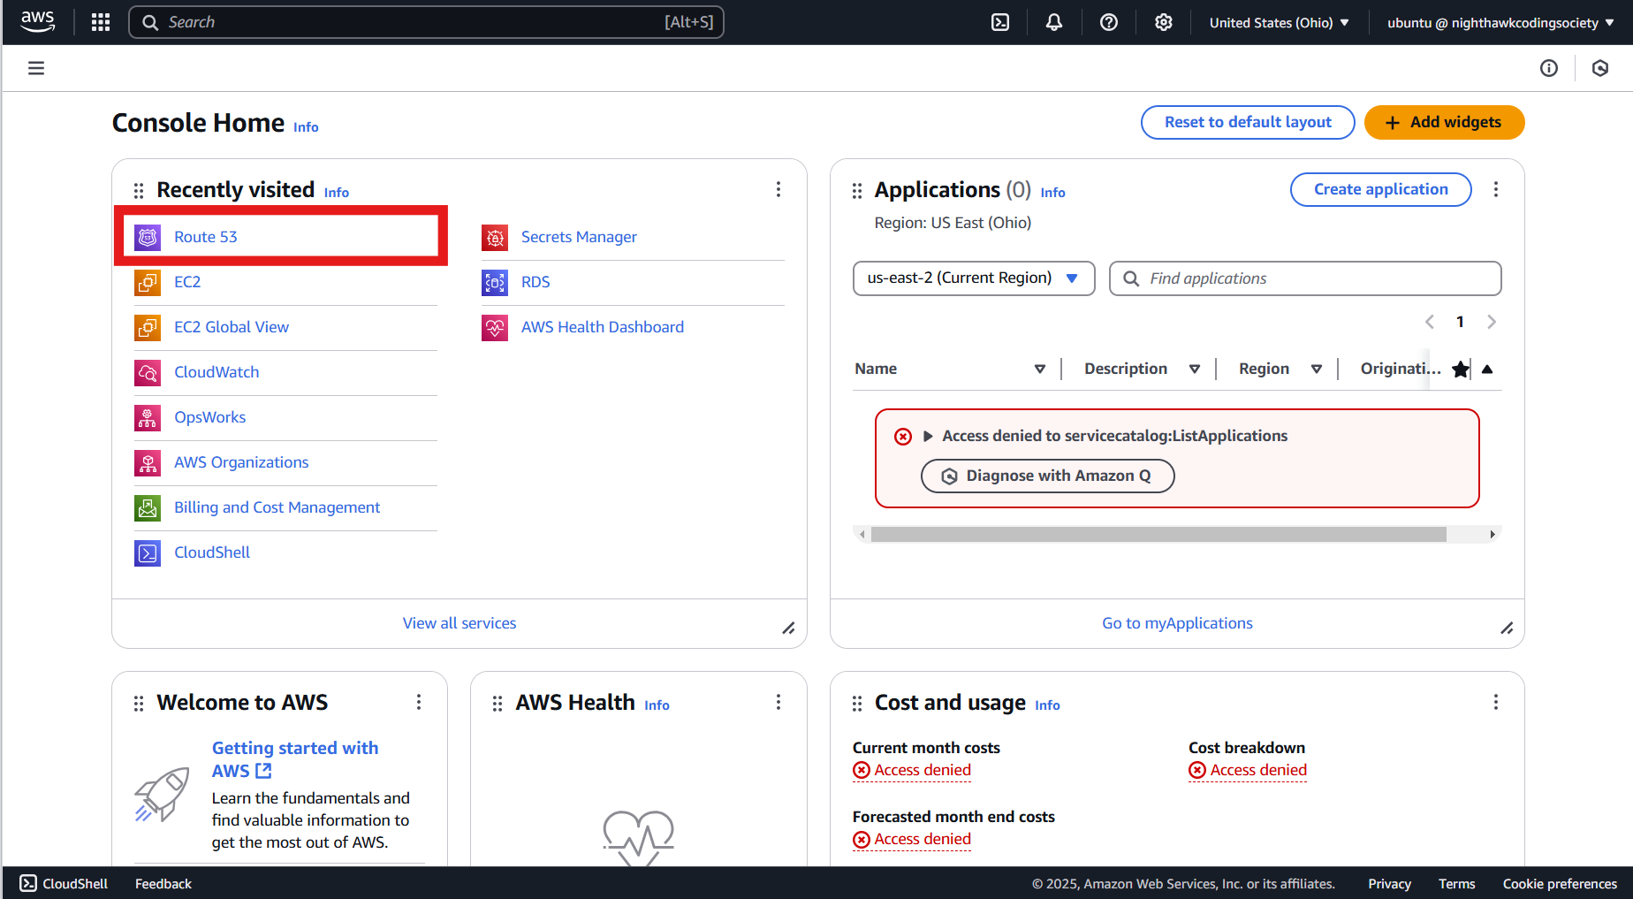Viewport: 1633px width, 899px height.
Task: Click the top Search services field
Action: [426, 22]
